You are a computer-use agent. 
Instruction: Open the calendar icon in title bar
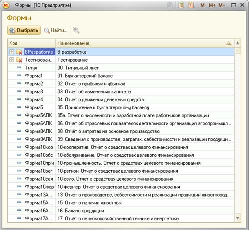click(x=191, y=5)
